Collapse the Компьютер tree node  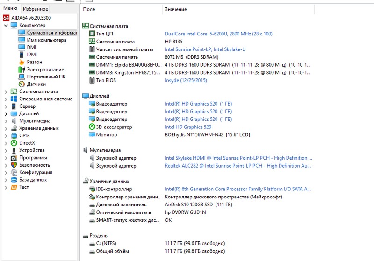click(x=6, y=25)
